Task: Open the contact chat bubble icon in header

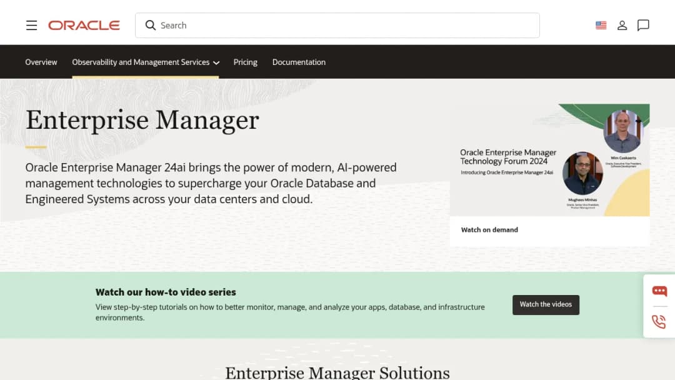Action: [x=643, y=26]
